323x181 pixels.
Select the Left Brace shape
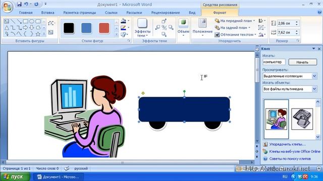(25, 34)
